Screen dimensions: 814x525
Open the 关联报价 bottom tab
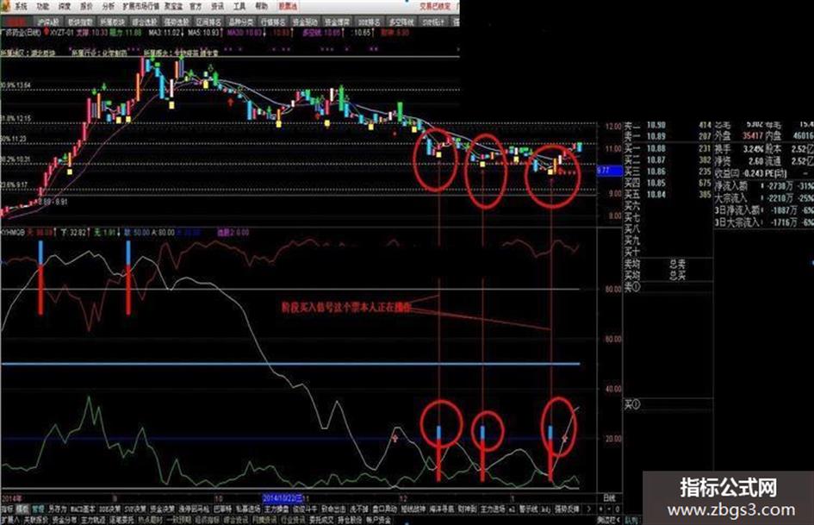pyautogui.click(x=36, y=519)
